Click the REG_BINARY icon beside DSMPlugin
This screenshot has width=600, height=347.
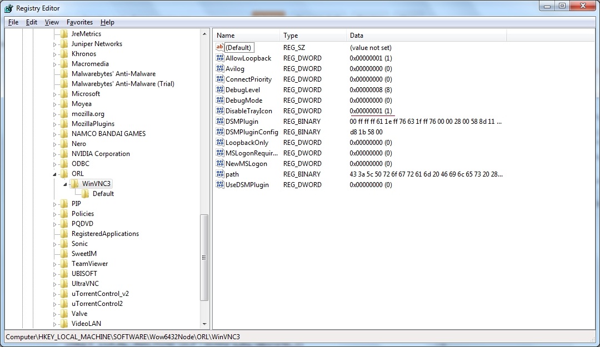[219, 121]
